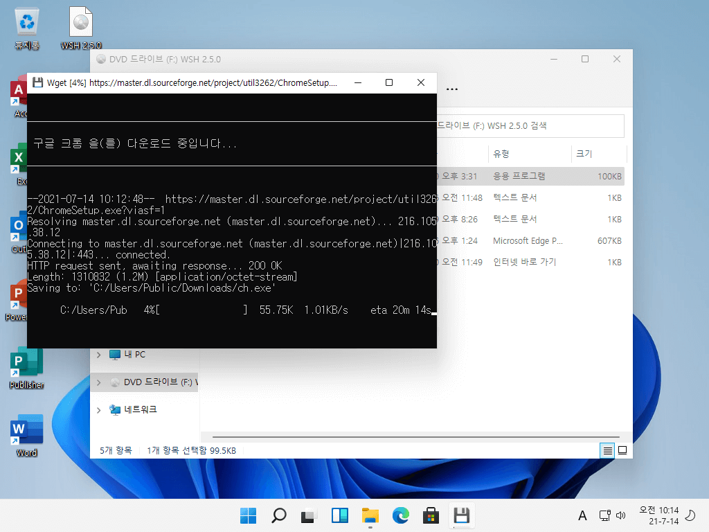Minimize the Wget console window
Screen dimensions: 709x532
coord(358,82)
